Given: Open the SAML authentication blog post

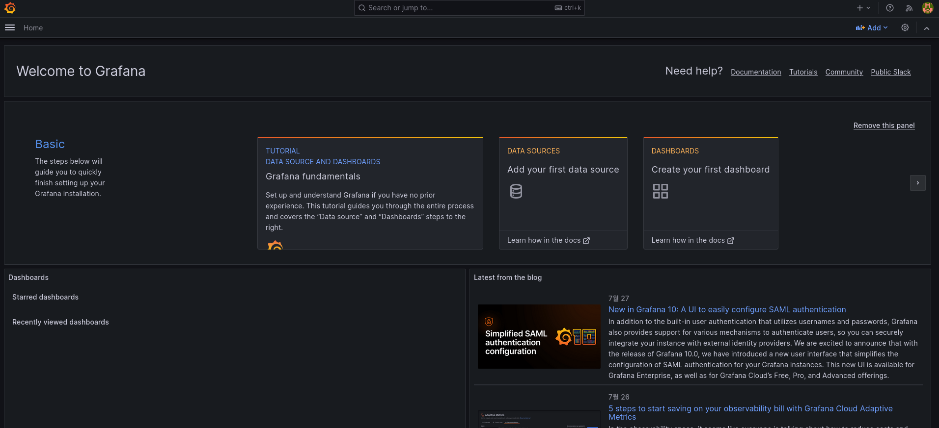Looking at the screenshot, I should click(727, 310).
